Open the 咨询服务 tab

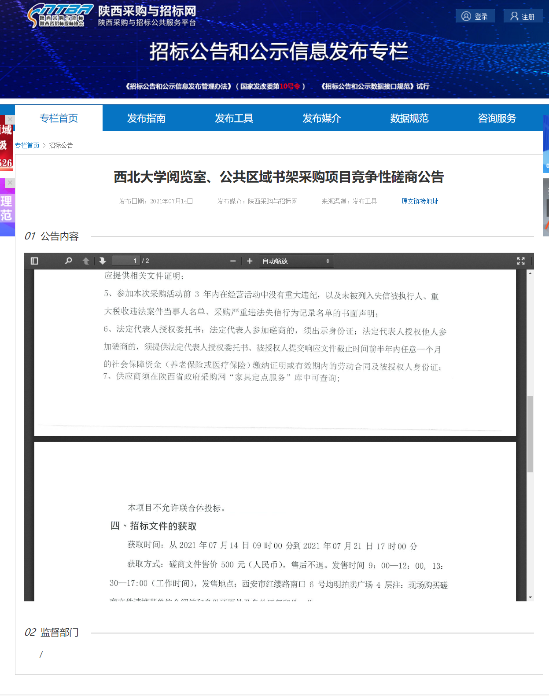497,118
